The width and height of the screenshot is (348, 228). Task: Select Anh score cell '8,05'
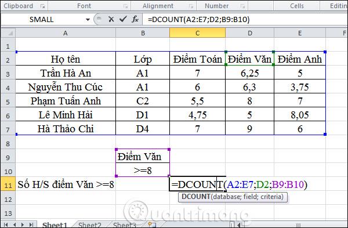300,114
